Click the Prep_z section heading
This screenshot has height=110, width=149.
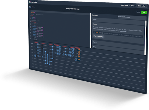[95, 24]
